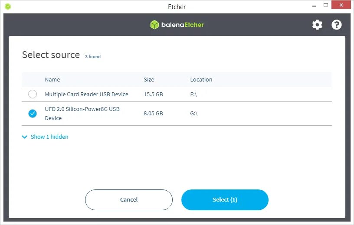354x225 pixels.
Task: Open the help question mark icon
Action: point(337,25)
